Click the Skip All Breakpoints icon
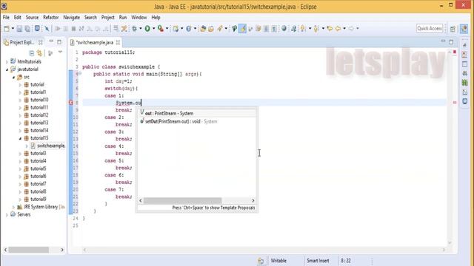Image resolution: width=474 pixels, height=266 pixels. [47, 29]
